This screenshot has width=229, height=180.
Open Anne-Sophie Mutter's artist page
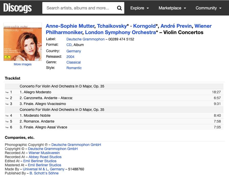70,26
